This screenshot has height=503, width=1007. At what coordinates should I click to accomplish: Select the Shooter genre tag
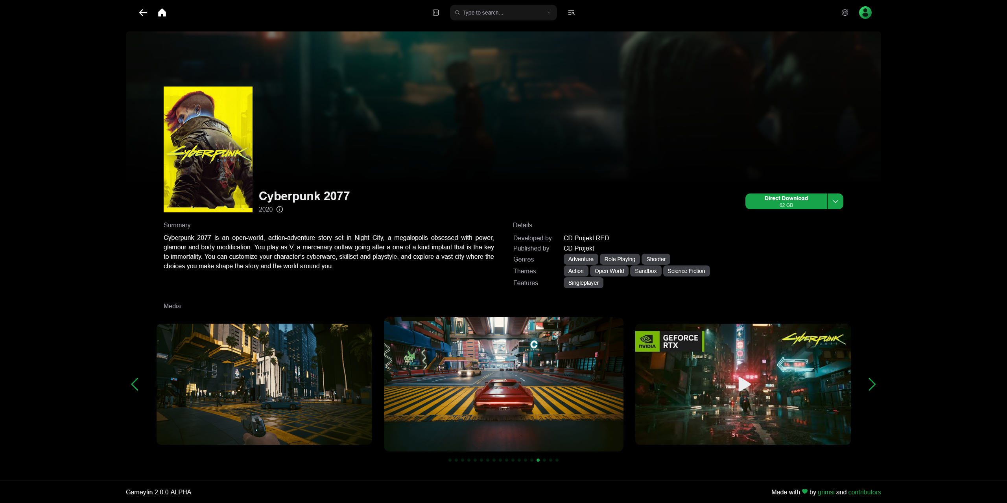(x=656, y=259)
